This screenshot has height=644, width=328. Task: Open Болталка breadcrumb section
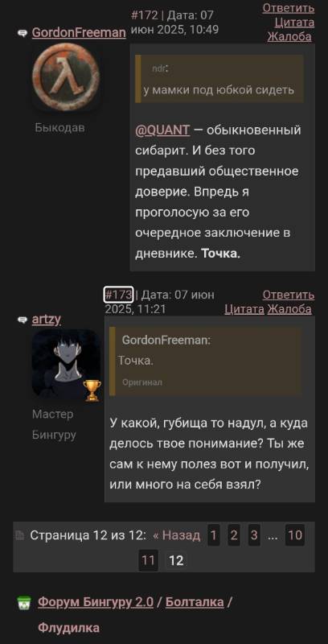pos(195,602)
